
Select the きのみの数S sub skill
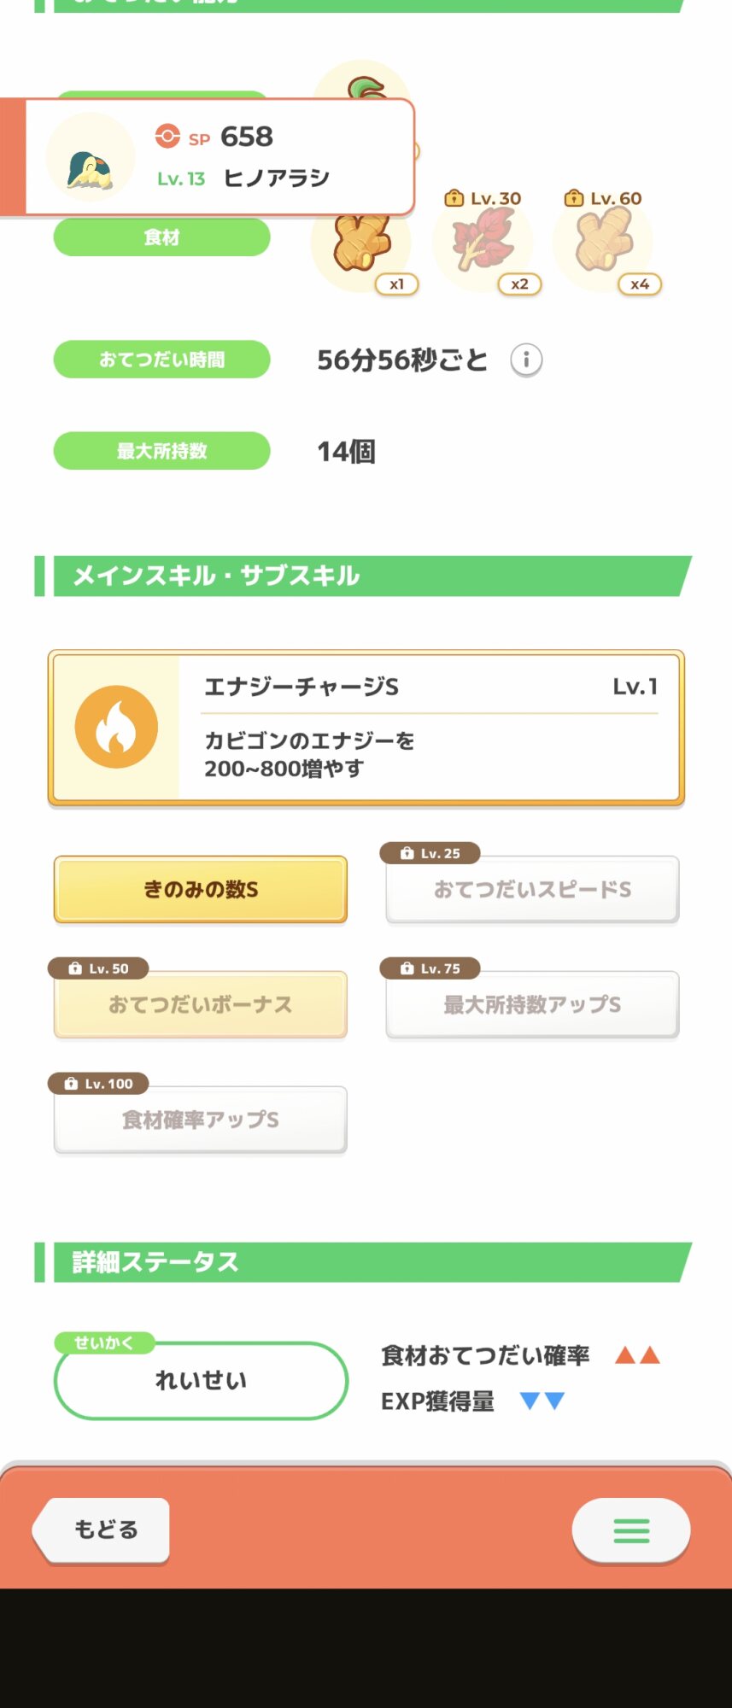(x=201, y=889)
